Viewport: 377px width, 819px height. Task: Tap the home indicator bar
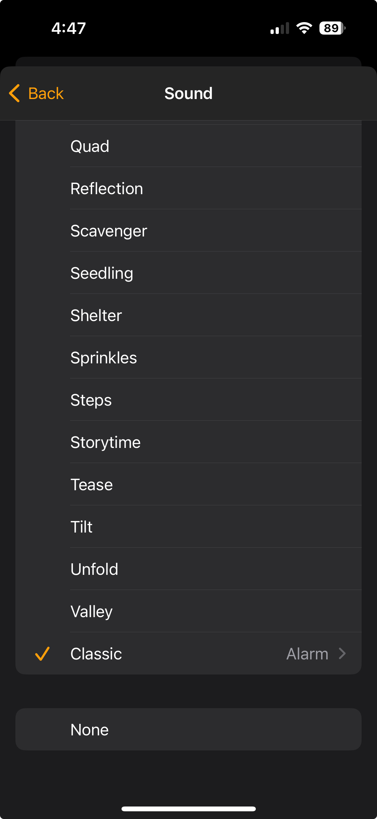pyautogui.click(x=188, y=809)
